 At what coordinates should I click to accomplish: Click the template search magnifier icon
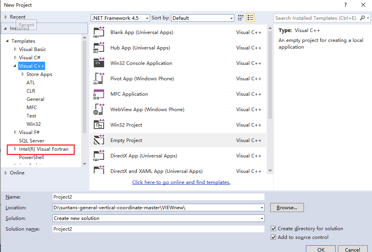pyautogui.click(x=363, y=18)
